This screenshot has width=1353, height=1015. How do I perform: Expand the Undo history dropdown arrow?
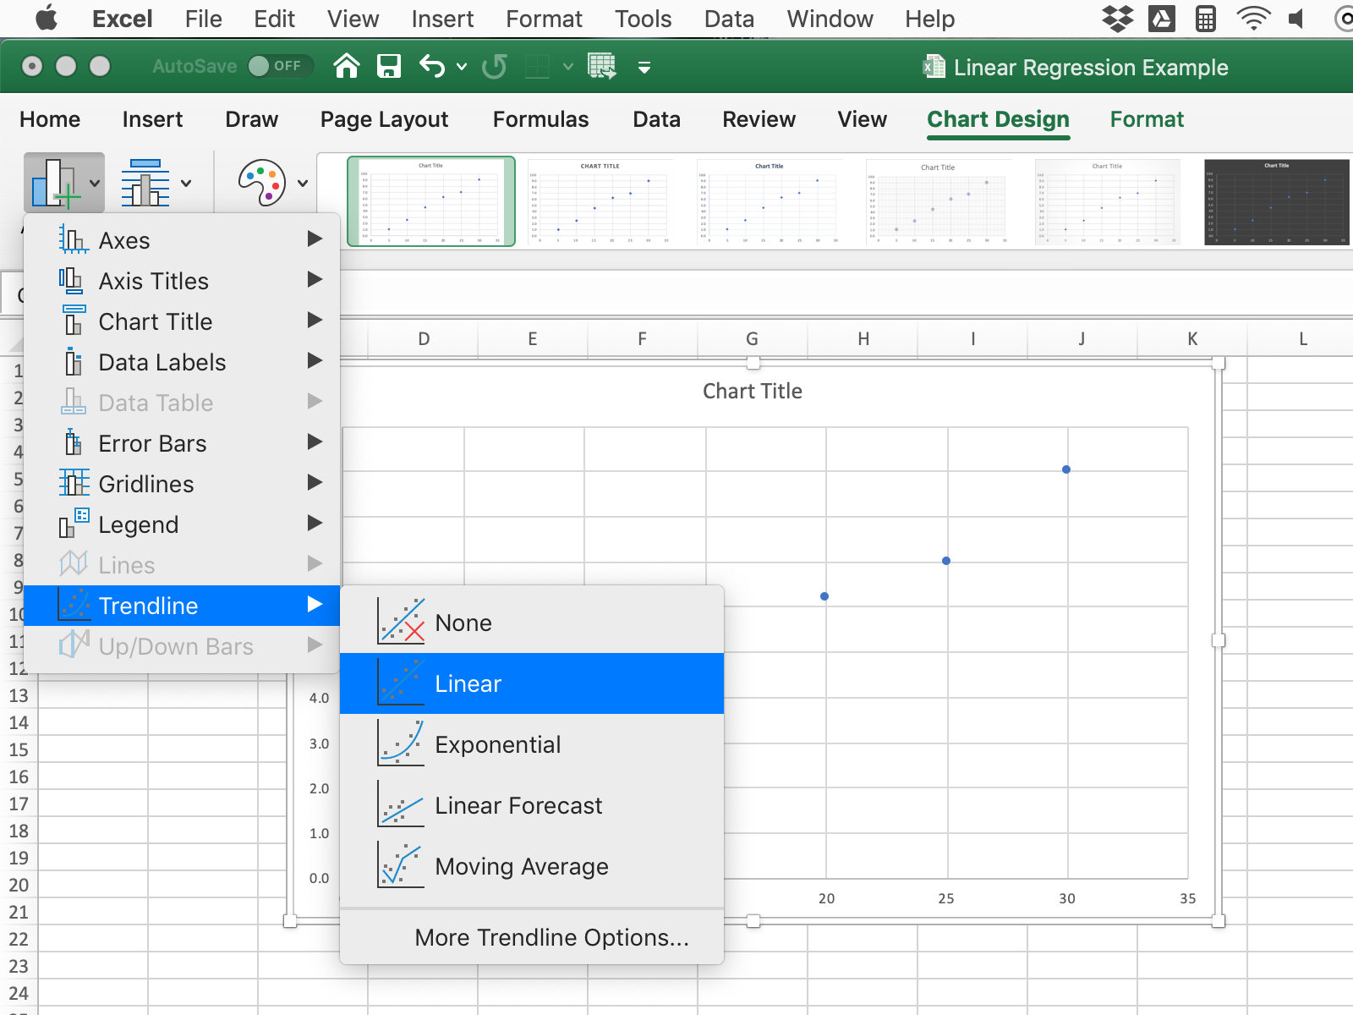pos(462,66)
